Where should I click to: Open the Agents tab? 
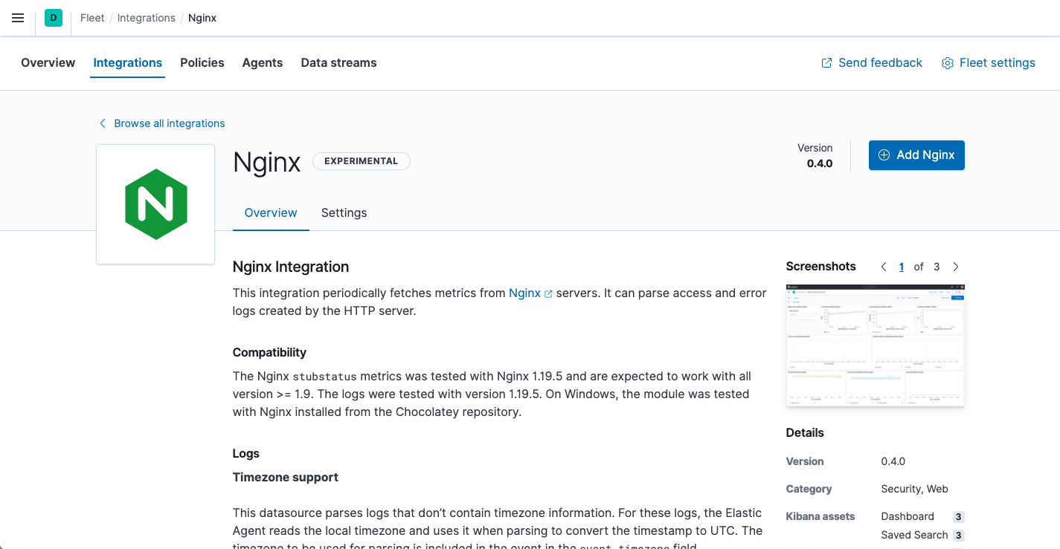[262, 63]
